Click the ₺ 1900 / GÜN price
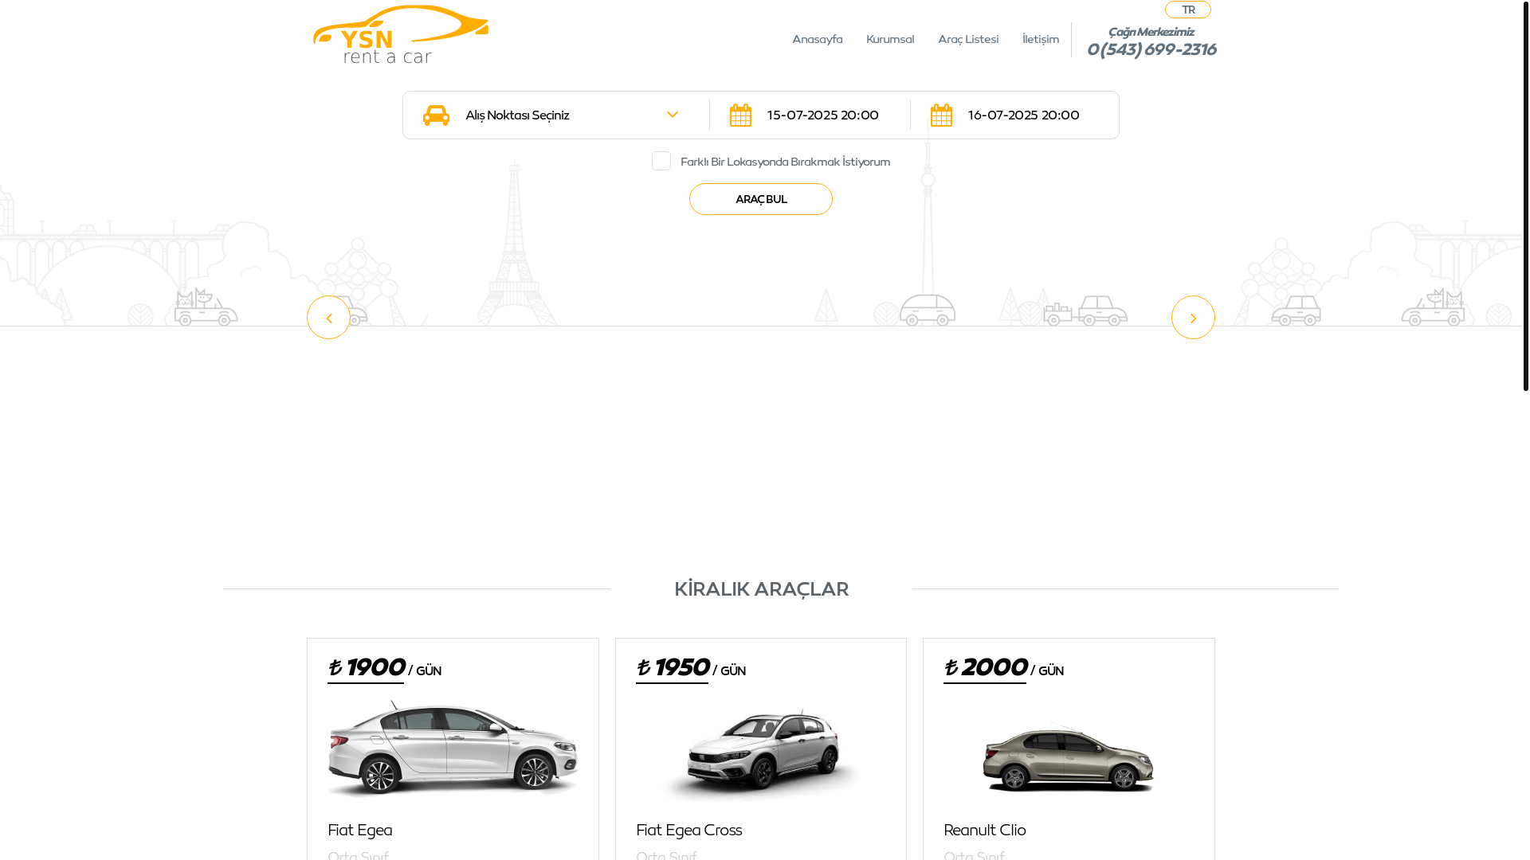Image resolution: width=1530 pixels, height=860 pixels. click(384, 668)
